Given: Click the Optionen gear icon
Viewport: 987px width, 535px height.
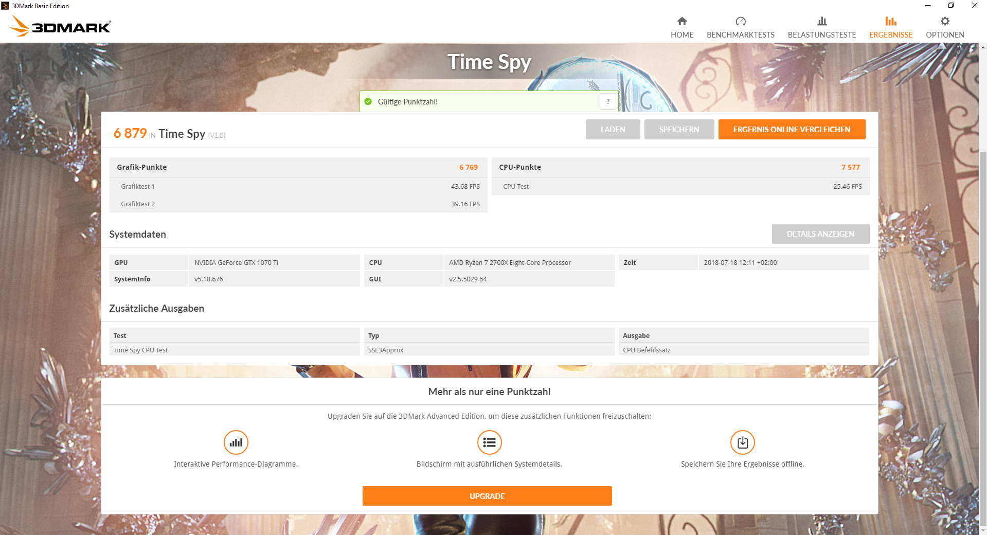Looking at the screenshot, I should coord(945,21).
